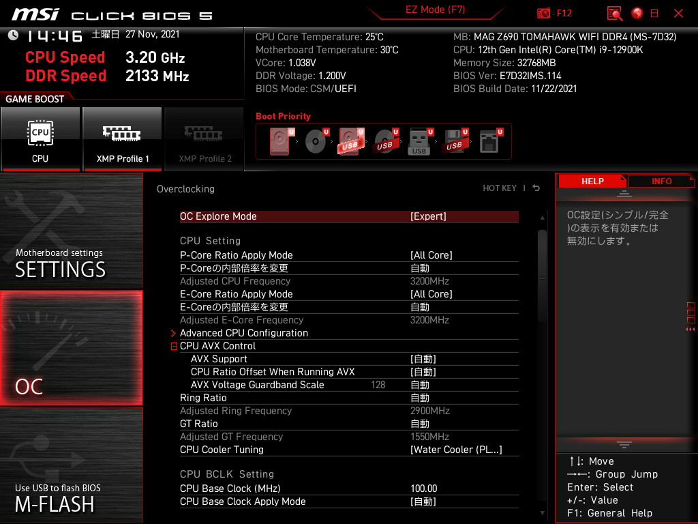
Task: Click the GAME BOOST label
Action: (x=35, y=99)
